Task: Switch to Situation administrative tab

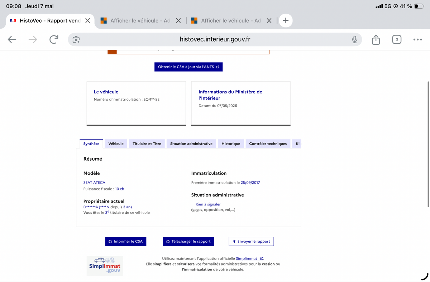Action: click(191, 144)
